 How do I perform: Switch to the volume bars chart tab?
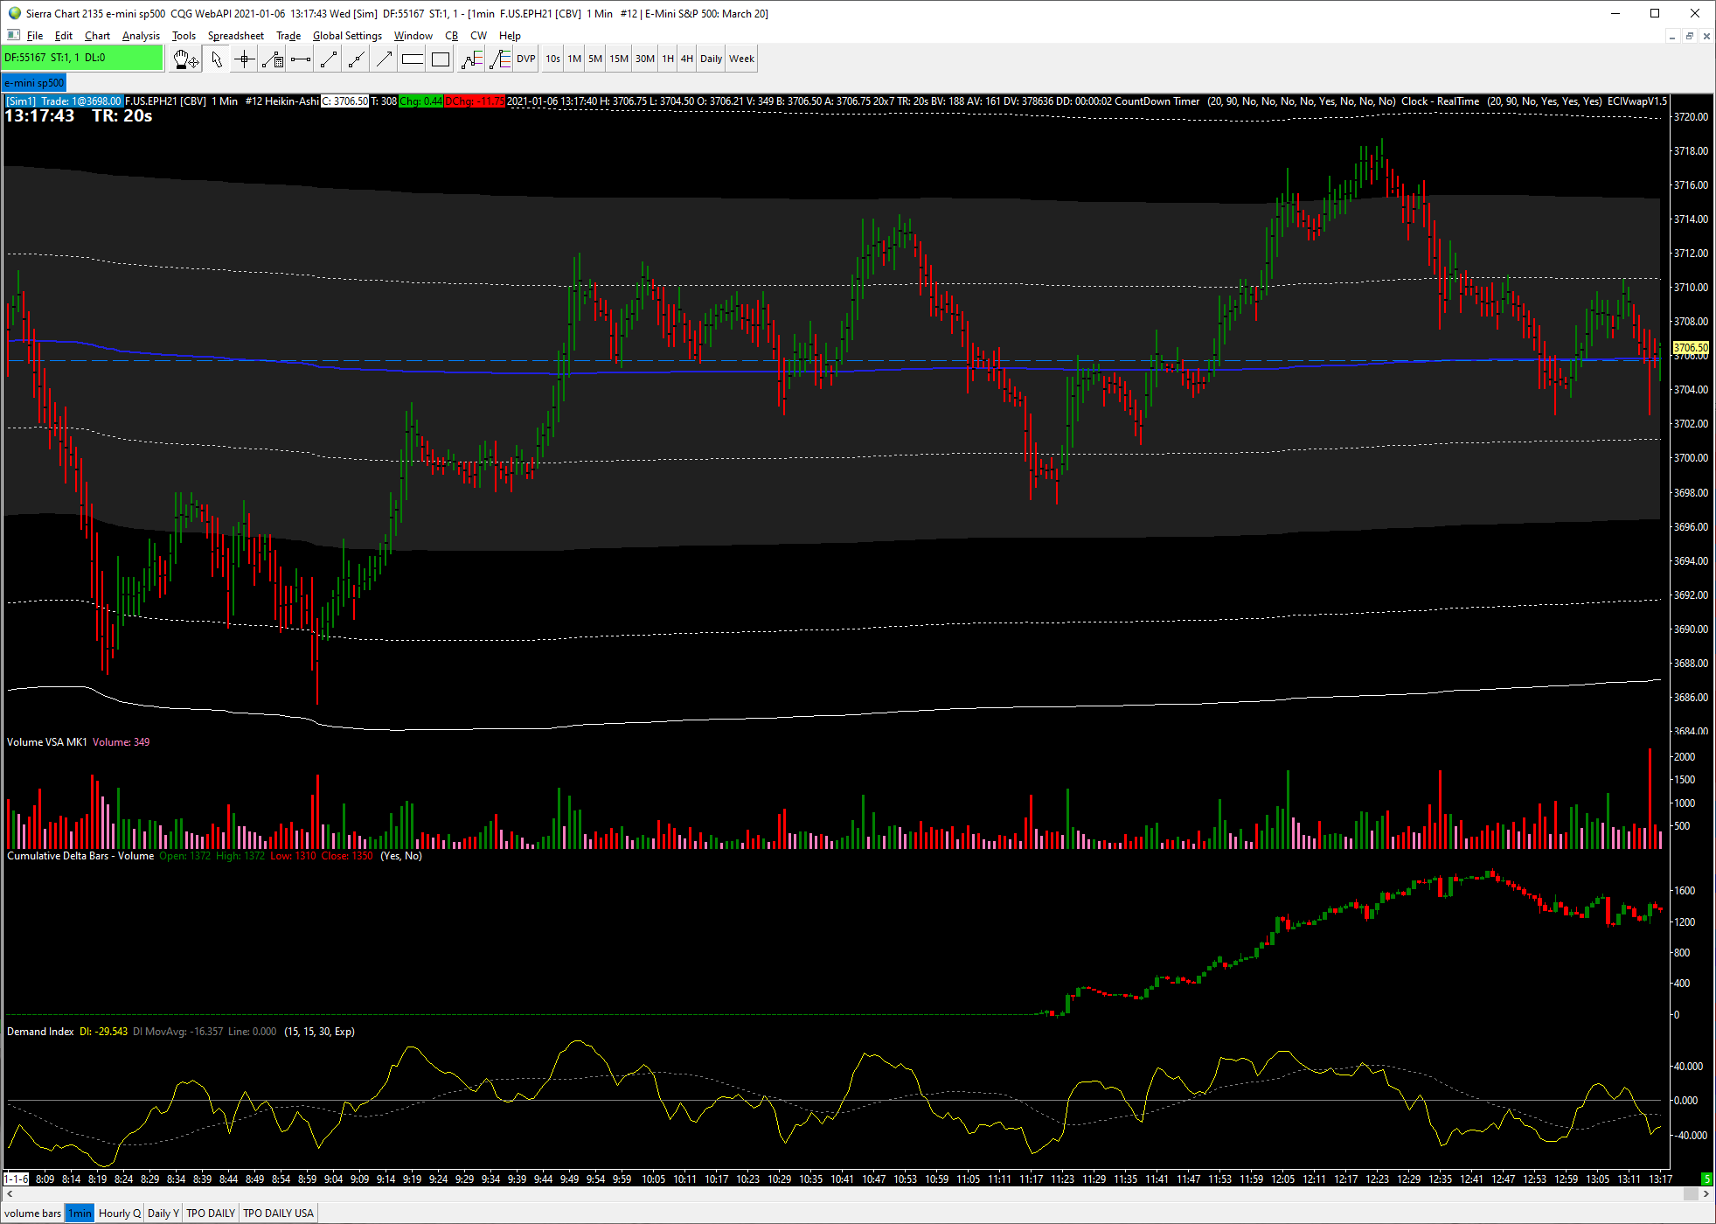pos(33,1213)
